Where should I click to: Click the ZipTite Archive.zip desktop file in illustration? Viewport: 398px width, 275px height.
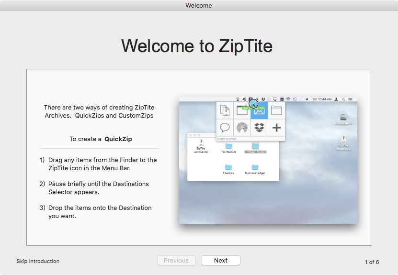coord(343,143)
